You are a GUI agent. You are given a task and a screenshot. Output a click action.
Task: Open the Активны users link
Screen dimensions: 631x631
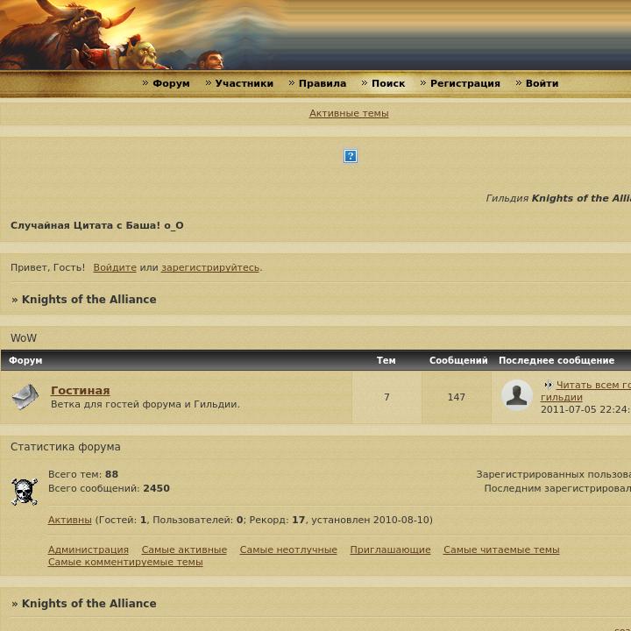pyautogui.click(x=69, y=520)
